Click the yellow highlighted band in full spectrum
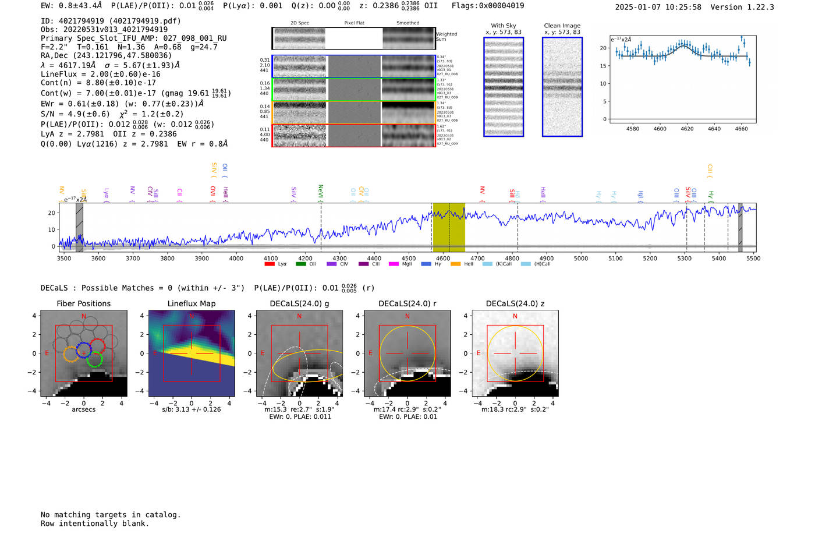 449,227
